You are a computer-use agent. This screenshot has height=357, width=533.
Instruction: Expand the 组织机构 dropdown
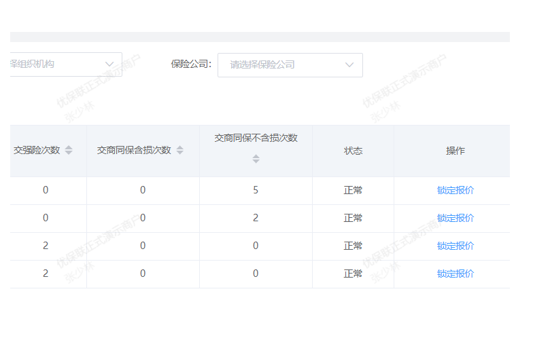(x=66, y=64)
